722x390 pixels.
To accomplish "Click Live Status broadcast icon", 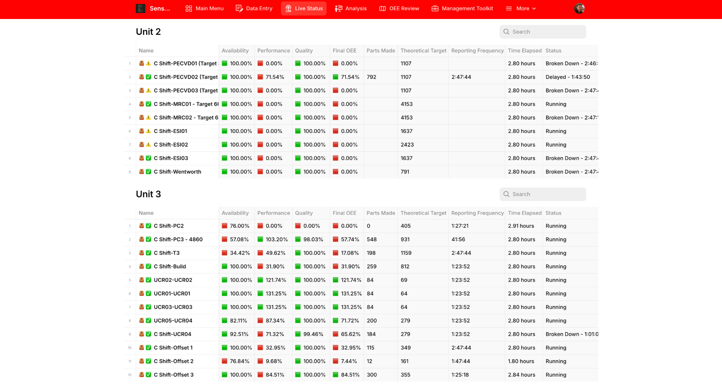I will point(288,8).
